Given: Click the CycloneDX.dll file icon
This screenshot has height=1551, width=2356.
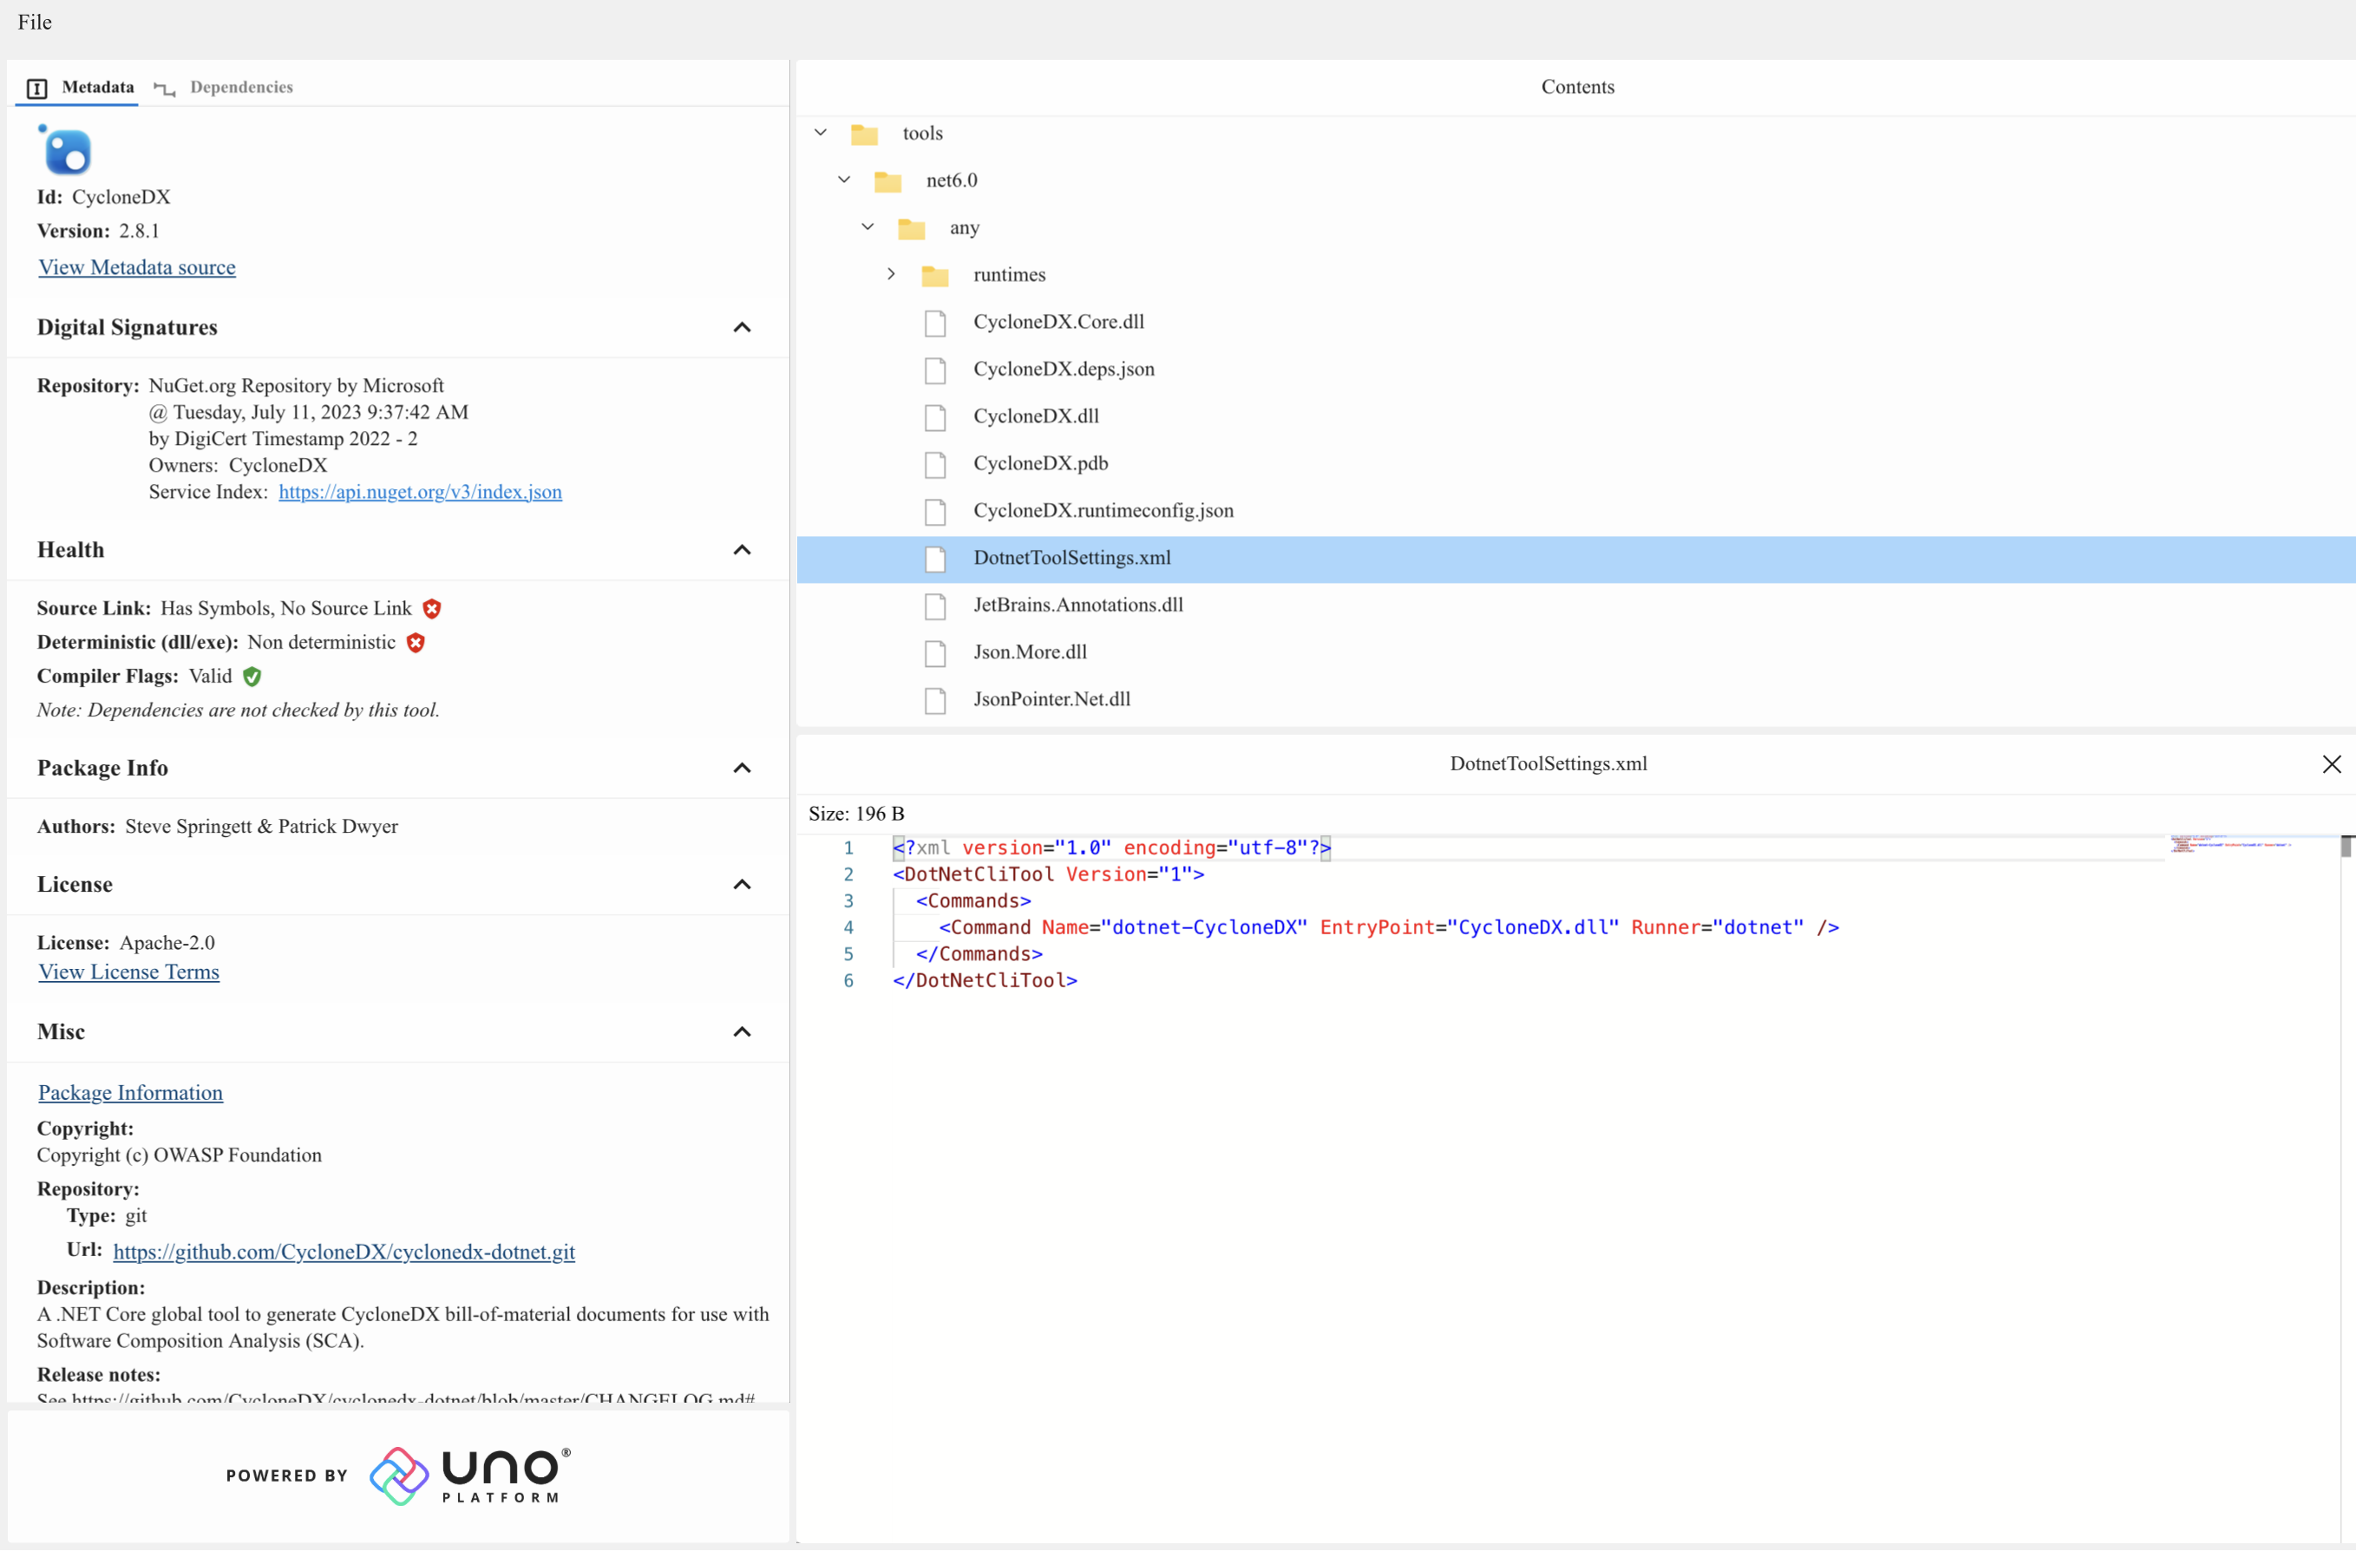Looking at the screenshot, I should 935,418.
